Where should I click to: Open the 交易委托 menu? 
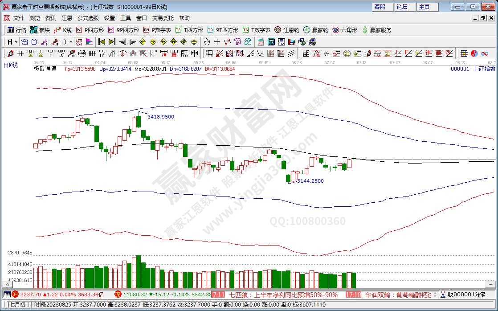[163, 18]
